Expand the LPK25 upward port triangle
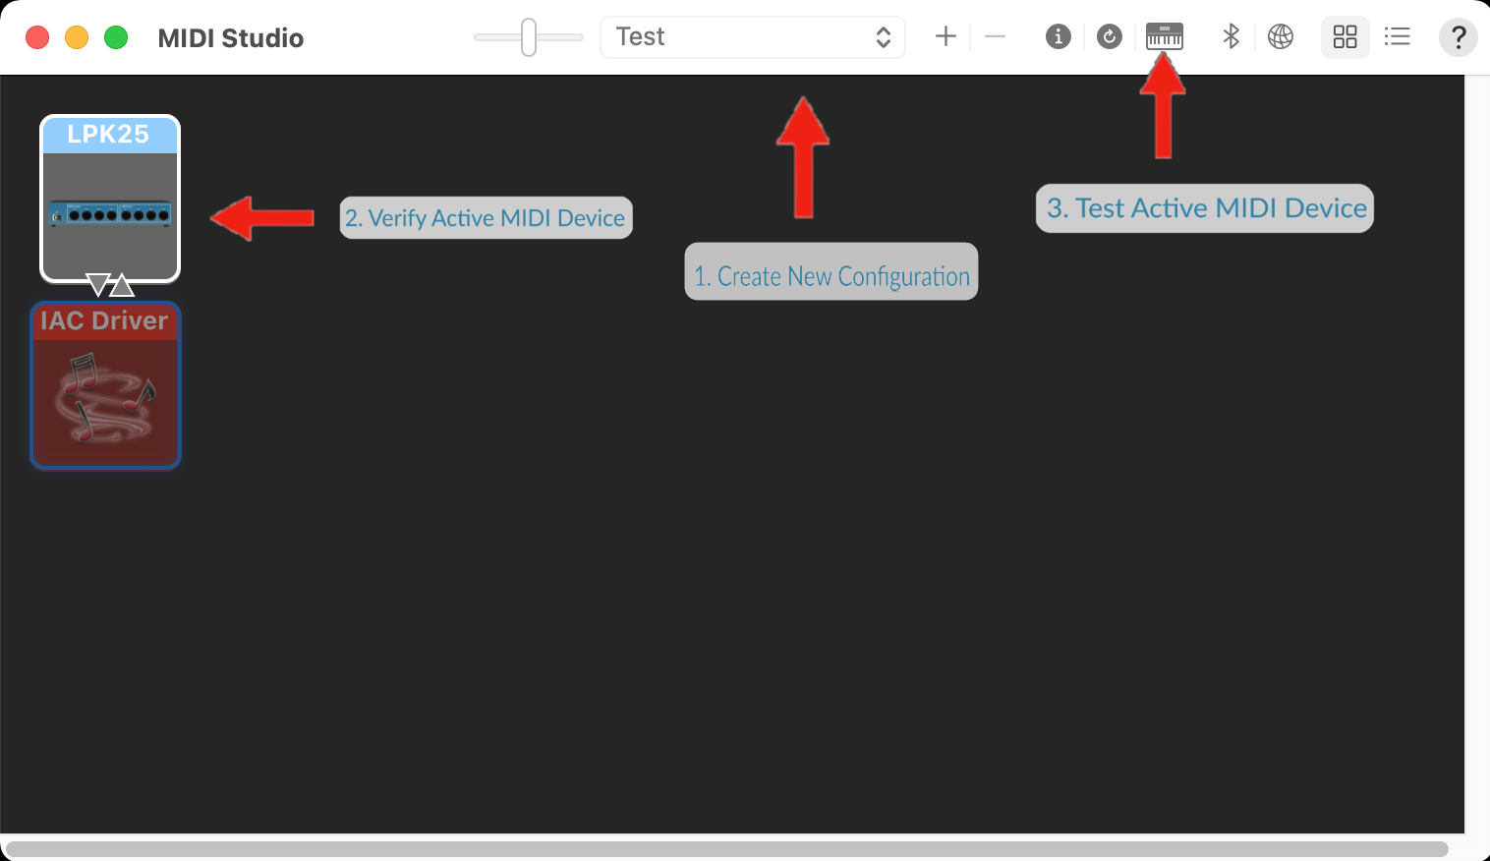 pyautogui.click(x=121, y=285)
